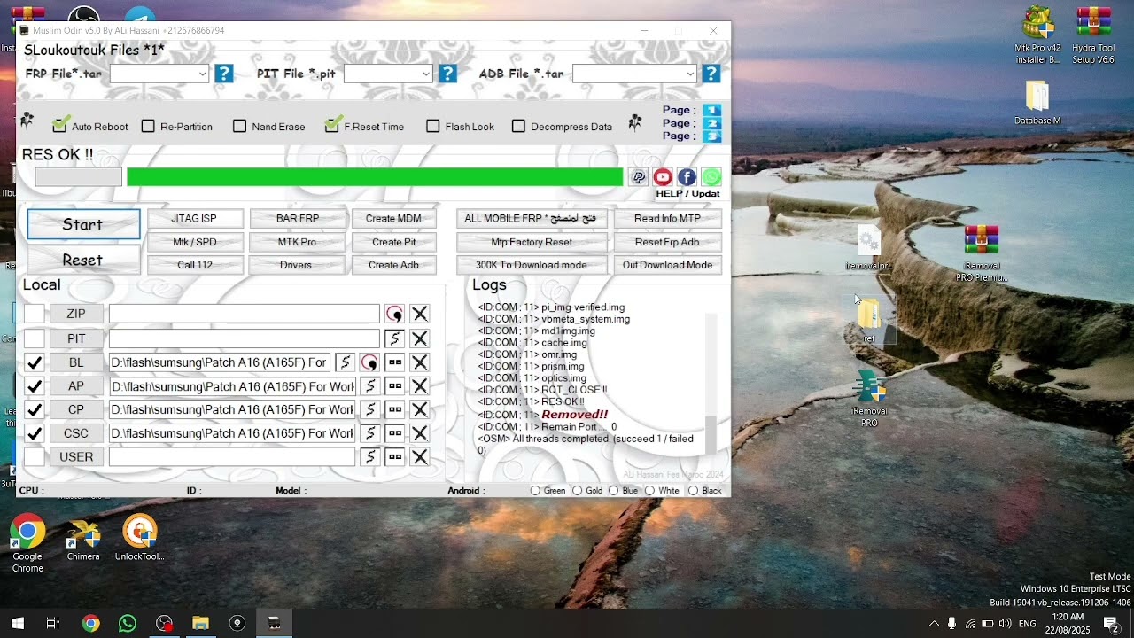Open the Chimera desktop shortcut
Image resolution: width=1134 pixels, height=638 pixels.
click(83, 539)
